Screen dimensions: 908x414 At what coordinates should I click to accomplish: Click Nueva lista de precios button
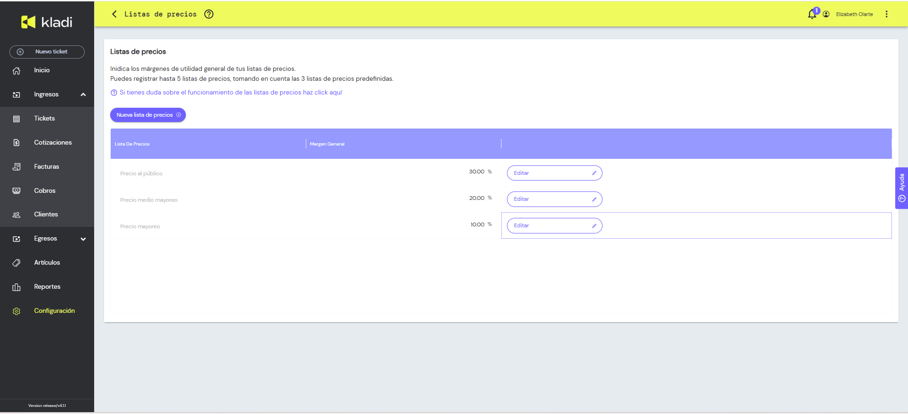pyautogui.click(x=148, y=115)
